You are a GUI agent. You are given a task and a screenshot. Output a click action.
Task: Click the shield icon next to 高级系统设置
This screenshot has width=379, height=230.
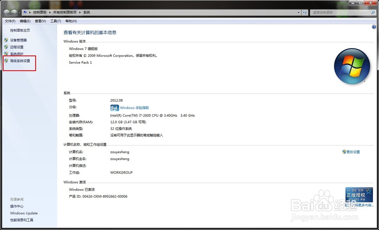tap(6, 61)
